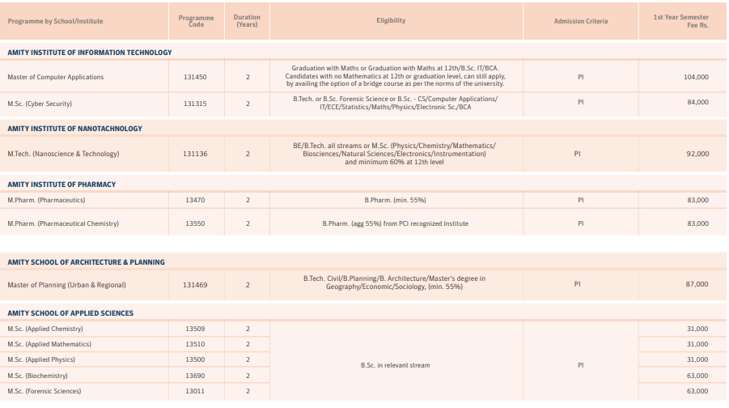Select the 'AMITY INSTITUTE OF NANOTACHNOLOGY' heading
Viewport: 729px width, 408px height.
pos(75,129)
